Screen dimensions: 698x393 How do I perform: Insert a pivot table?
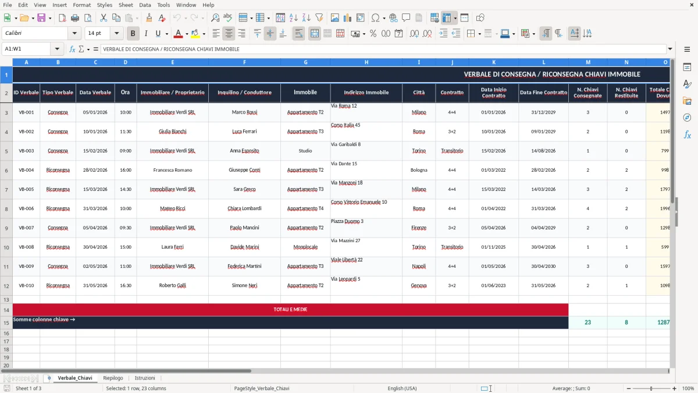tap(361, 18)
